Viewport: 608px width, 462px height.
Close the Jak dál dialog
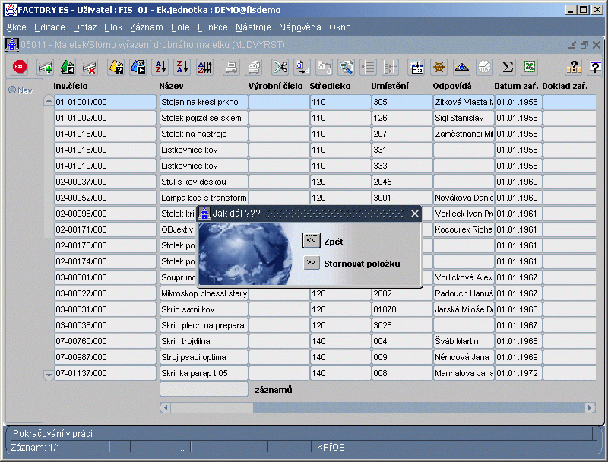(414, 214)
